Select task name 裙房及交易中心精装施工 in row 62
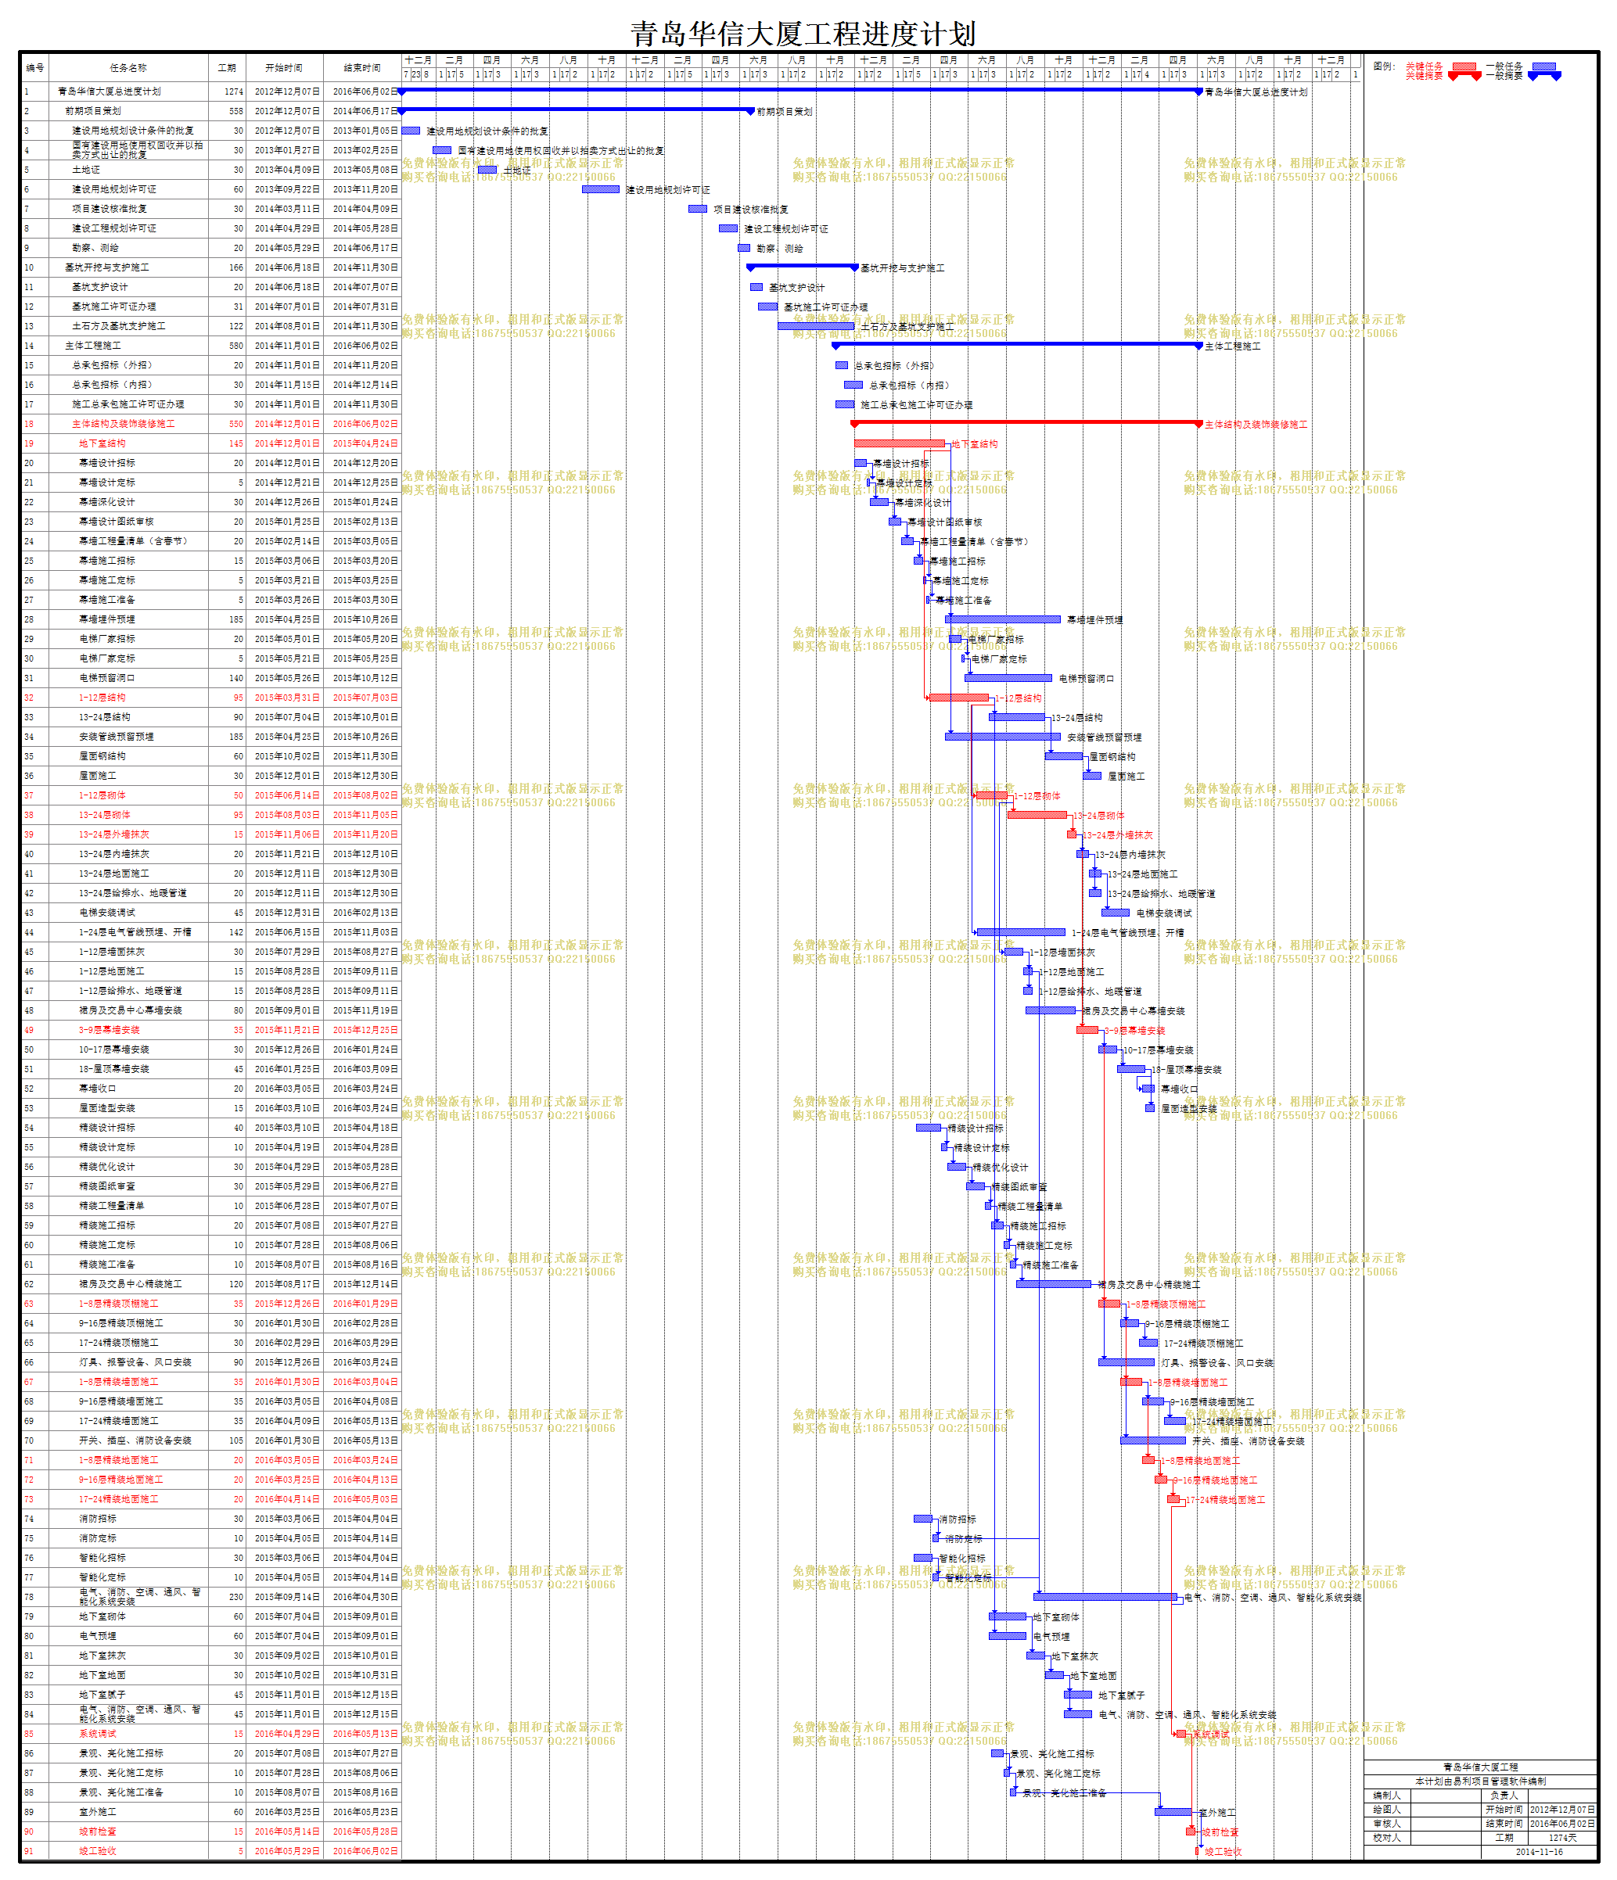The height and width of the screenshot is (1880, 1617). coord(131,1284)
